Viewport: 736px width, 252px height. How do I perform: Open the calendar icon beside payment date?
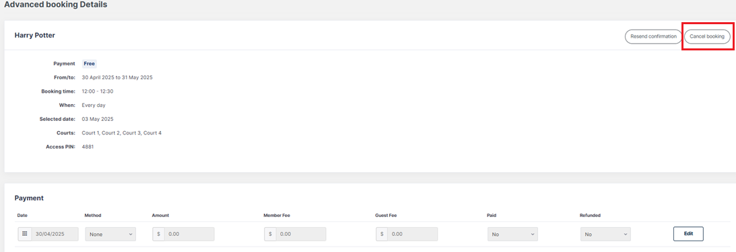25,235
